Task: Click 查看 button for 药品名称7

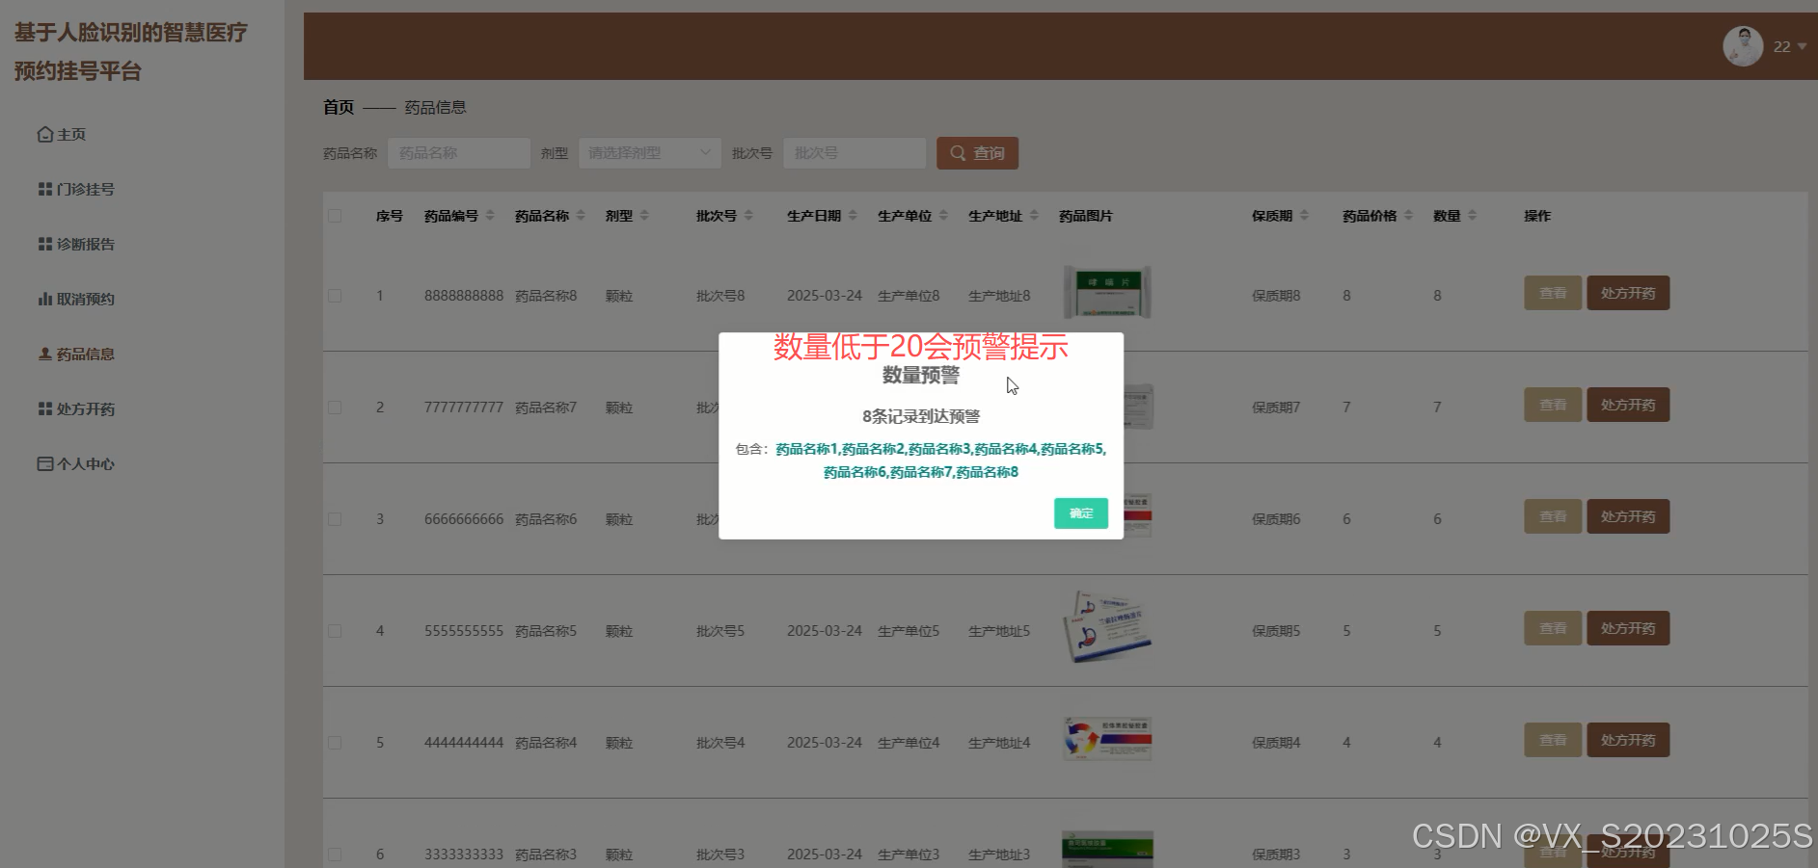Action: click(x=1553, y=405)
